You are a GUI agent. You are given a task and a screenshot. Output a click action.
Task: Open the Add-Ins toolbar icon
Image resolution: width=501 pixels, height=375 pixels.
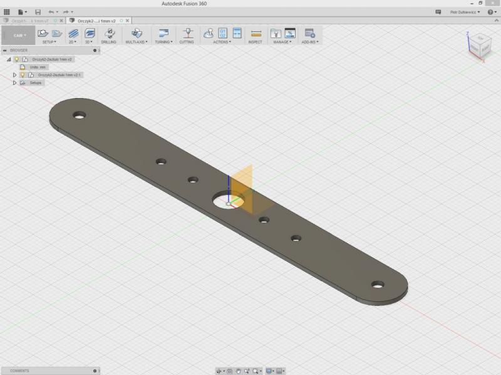309,32
